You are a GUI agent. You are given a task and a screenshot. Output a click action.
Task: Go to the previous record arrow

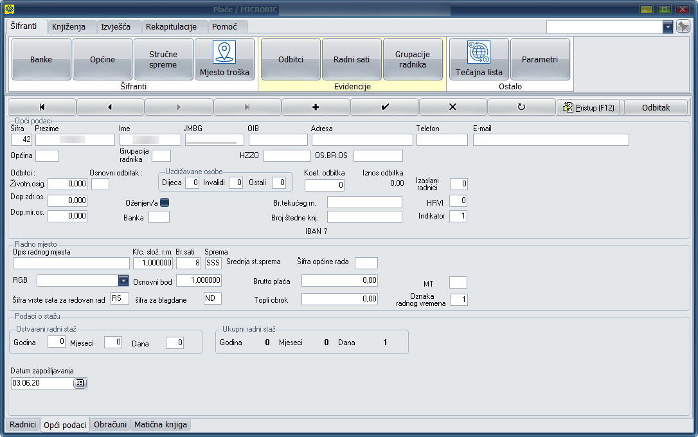tap(110, 107)
